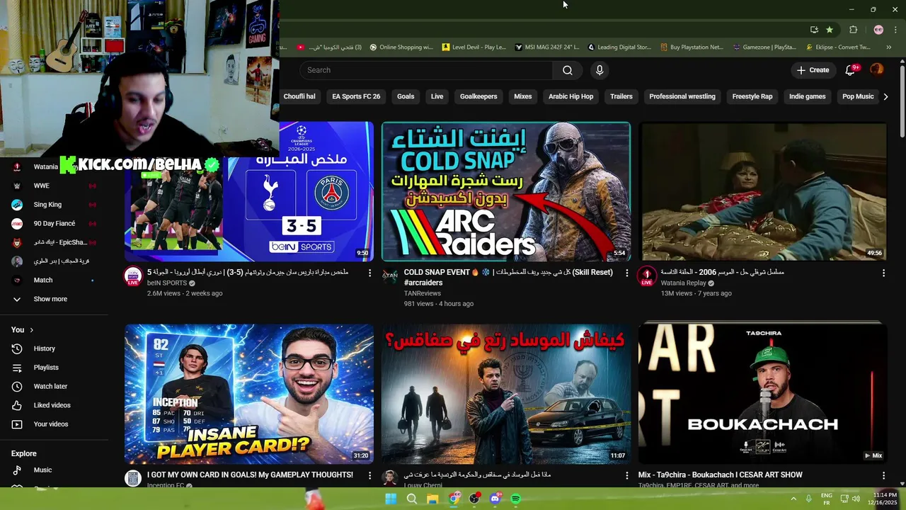Open the MSI MAG 242F bookmark
The height and width of the screenshot is (510, 906).
[x=546, y=47]
